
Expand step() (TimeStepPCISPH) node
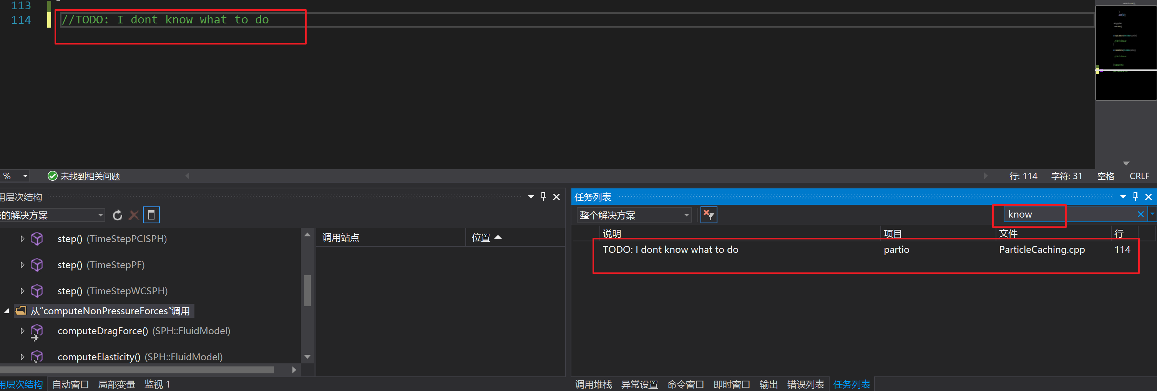[x=22, y=239]
